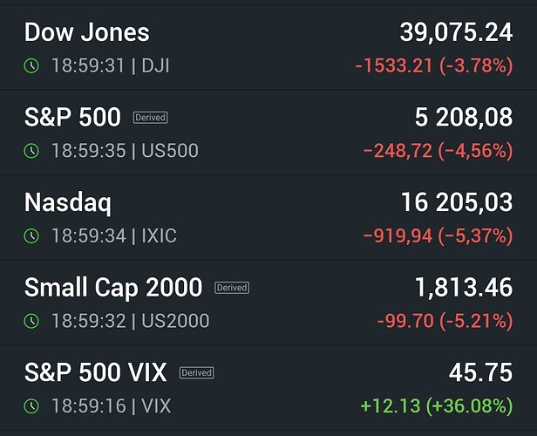Click the Derived badge next to Small Cap 2000
537x436 pixels.
click(232, 288)
